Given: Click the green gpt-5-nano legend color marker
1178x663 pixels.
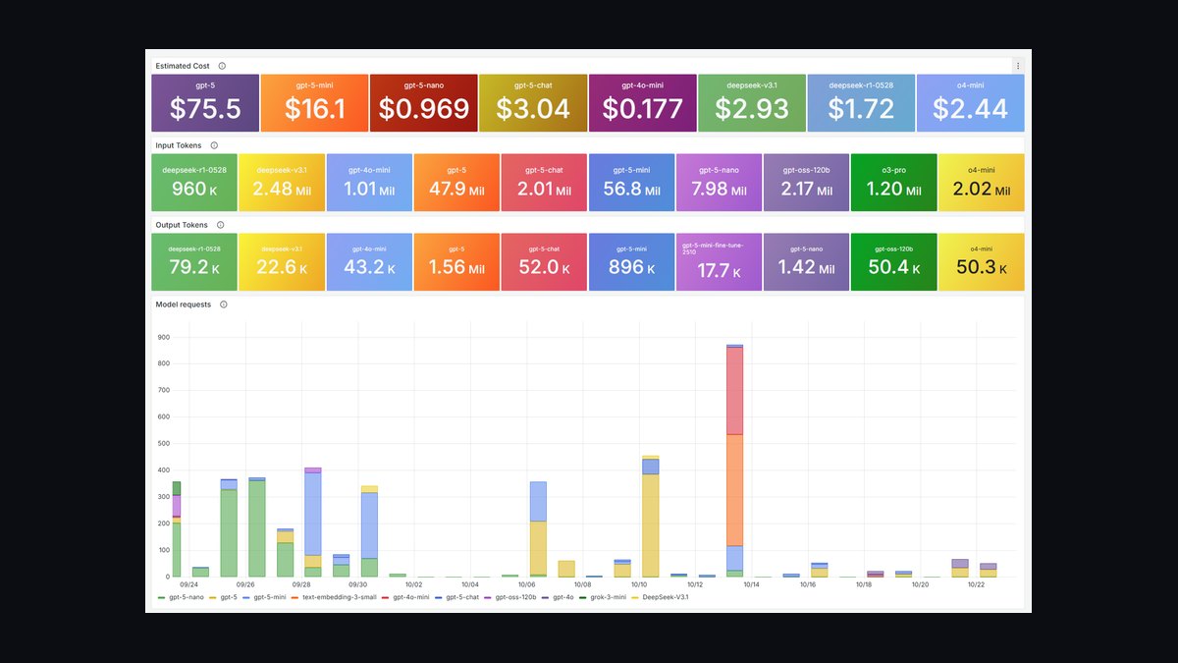Looking at the screenshot, I should 162,596.
